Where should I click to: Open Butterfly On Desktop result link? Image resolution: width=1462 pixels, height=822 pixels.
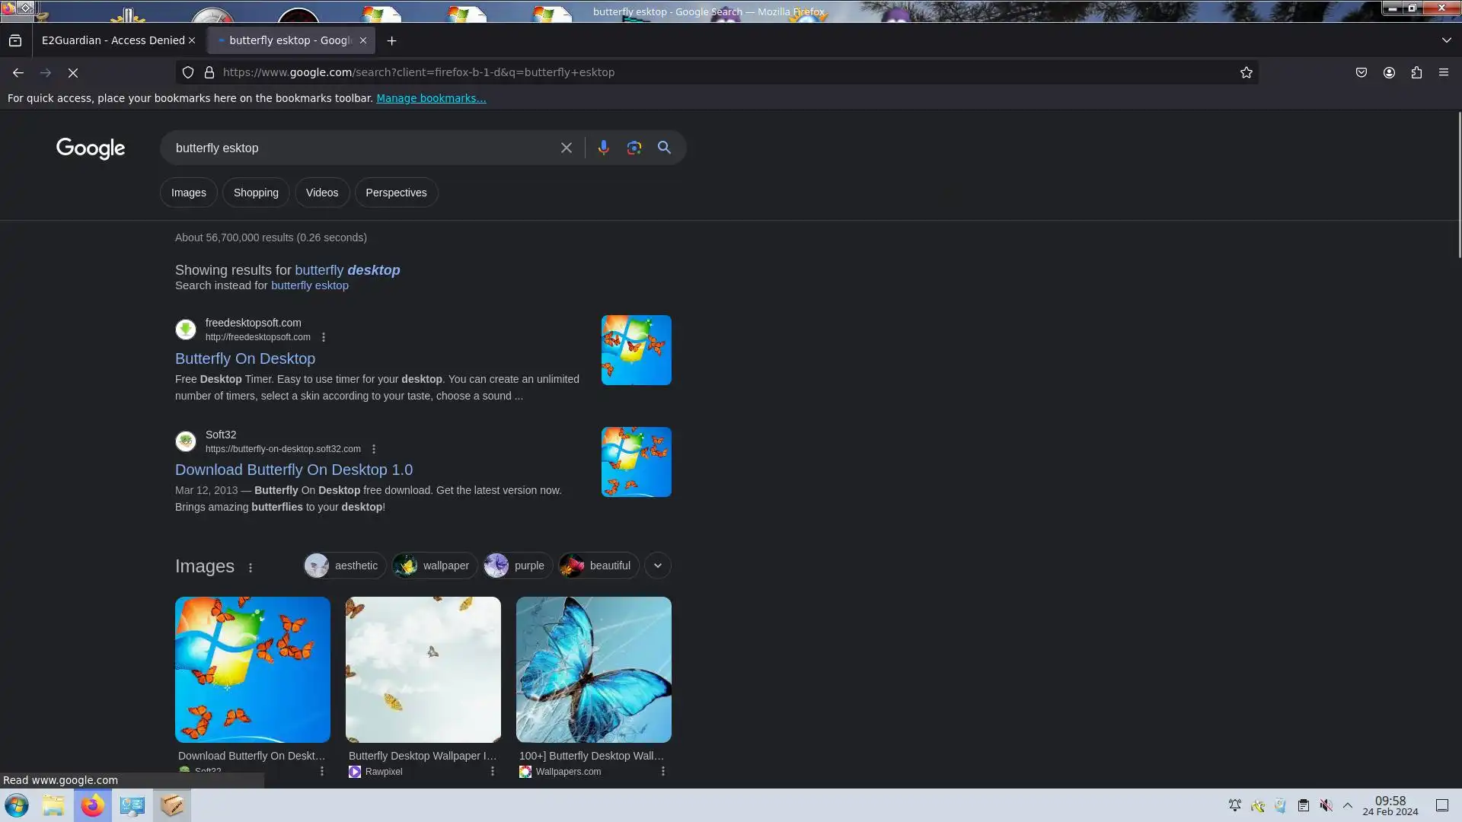point(244,358)
